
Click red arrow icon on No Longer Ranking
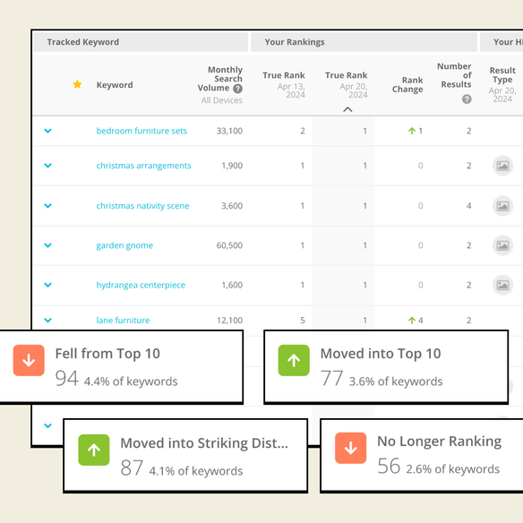[350, 448]
